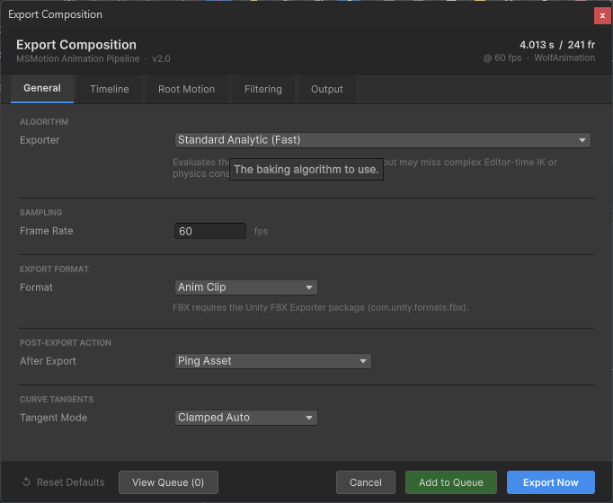Click the '@ 60 fps · WolfAnimation' text
Viewport: 613px width, 503px height.
click(539, 58)
